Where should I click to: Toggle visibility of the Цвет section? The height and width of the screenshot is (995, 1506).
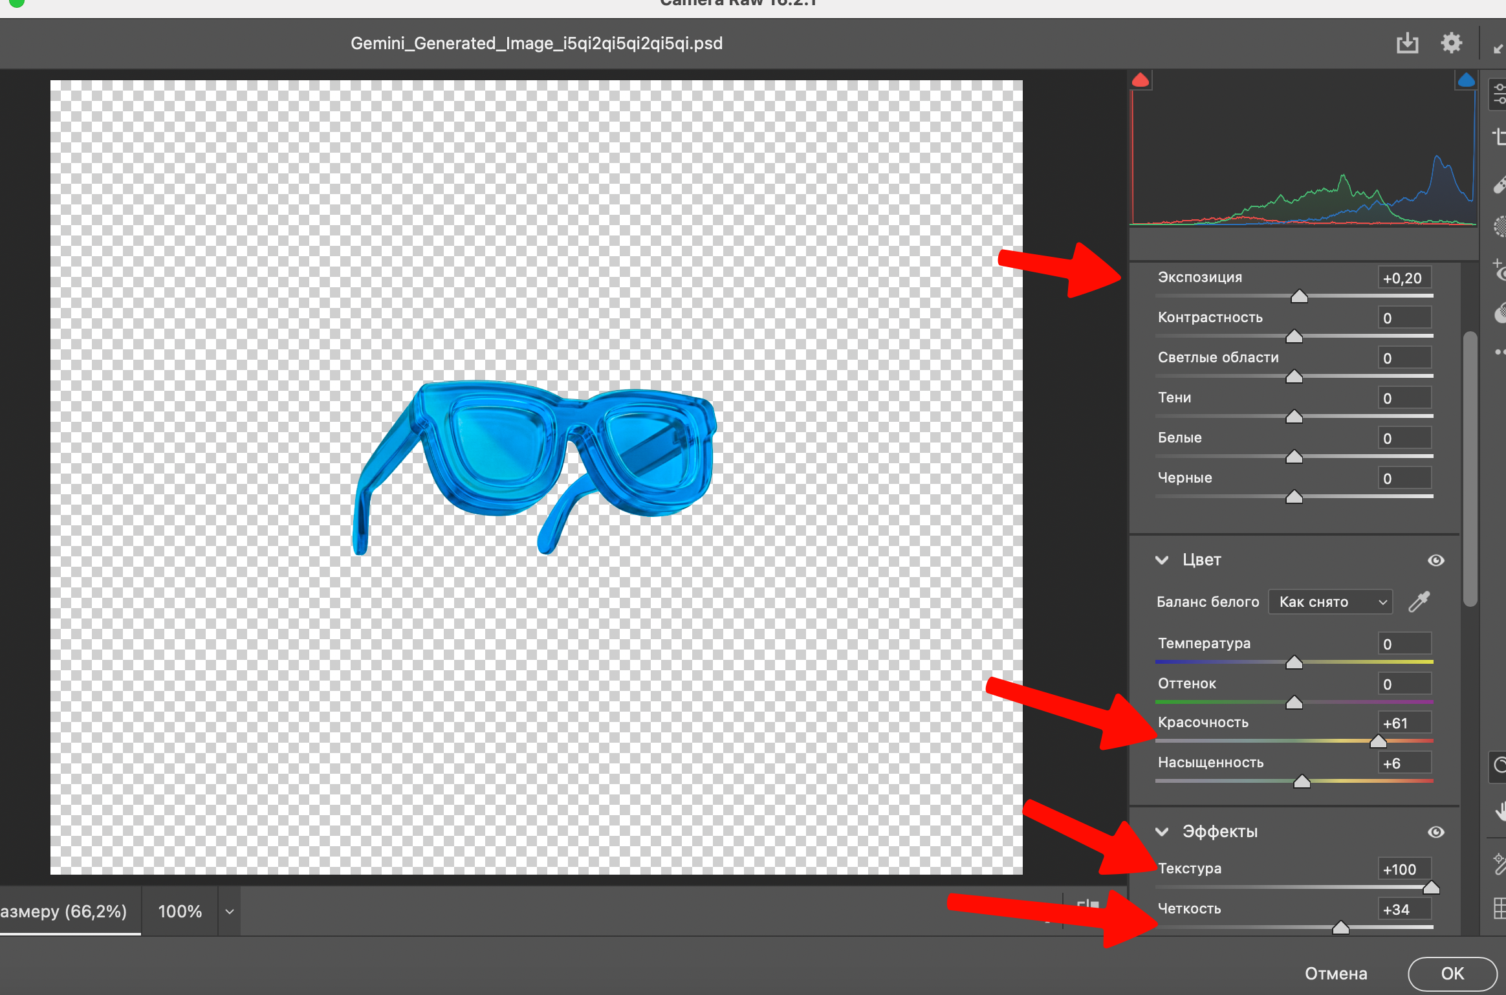pos(1436,560)
